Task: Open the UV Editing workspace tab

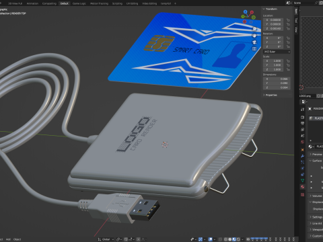Action: [x=132, y=3]
